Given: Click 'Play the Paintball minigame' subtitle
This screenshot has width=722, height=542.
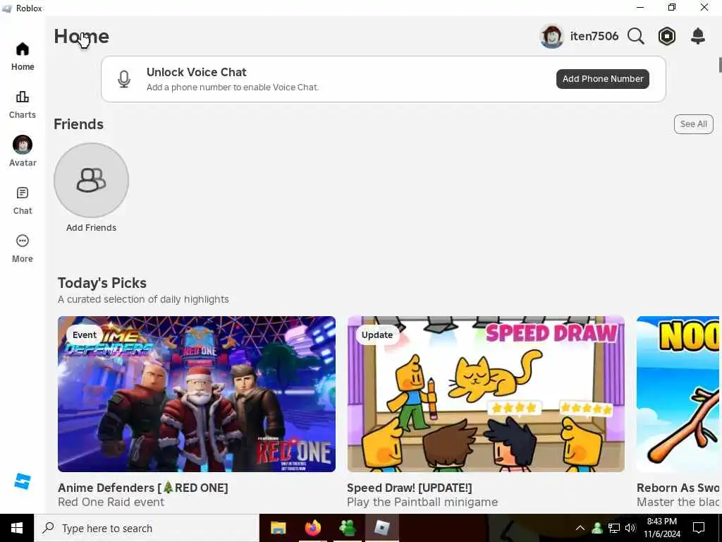Looking at the screenshot, I should [422, 502].
